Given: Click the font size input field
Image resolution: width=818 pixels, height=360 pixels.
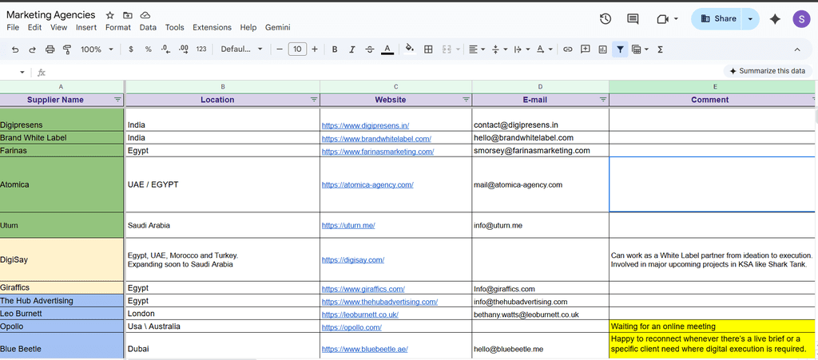Looking at the screenshot, I should click(296, 49).
